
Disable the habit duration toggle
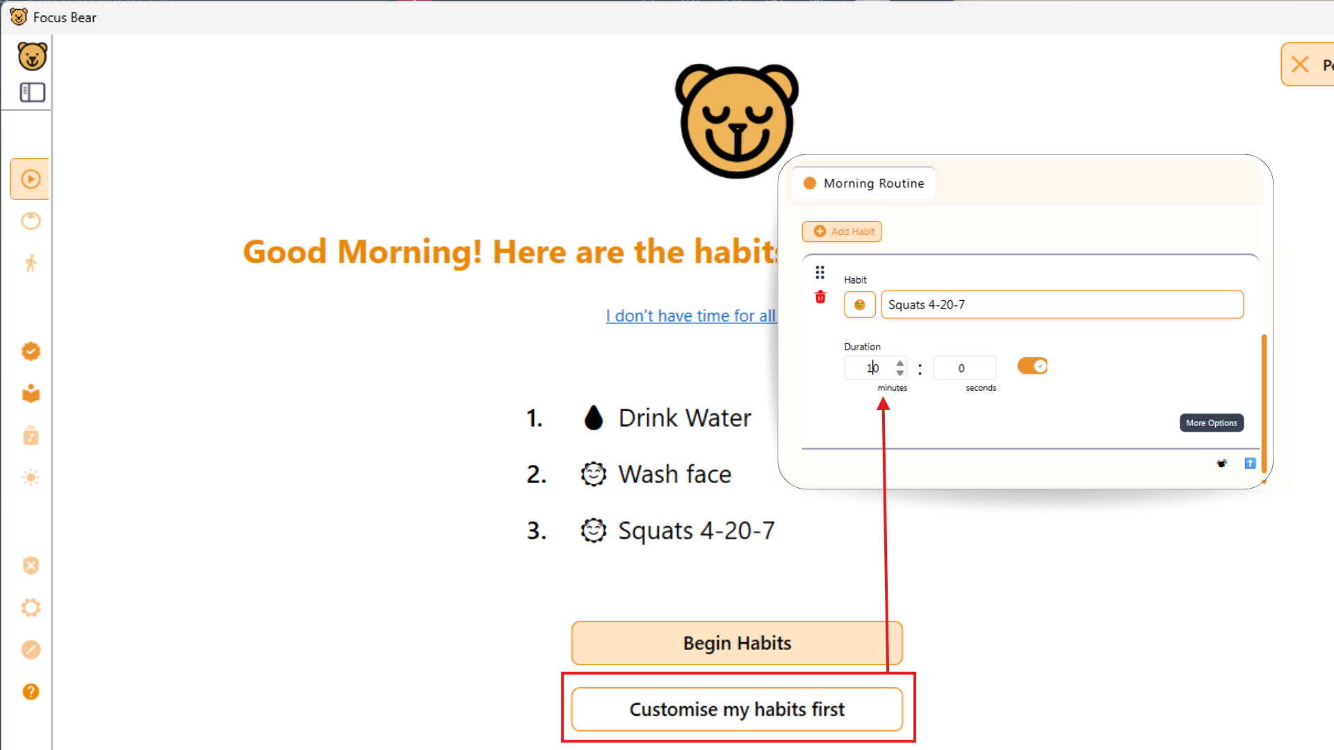[1032, 365]
